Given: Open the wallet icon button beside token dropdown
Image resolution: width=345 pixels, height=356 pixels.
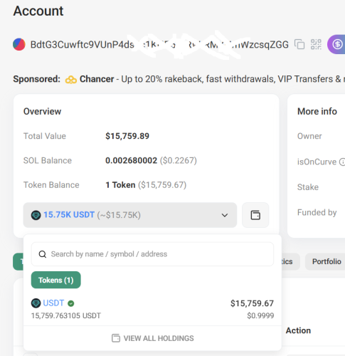Looking at the screenshot, I should 255,215.
